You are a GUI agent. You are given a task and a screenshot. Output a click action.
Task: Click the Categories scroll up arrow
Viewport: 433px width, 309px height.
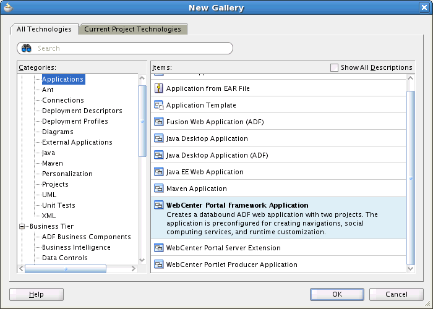coord(142,78)
